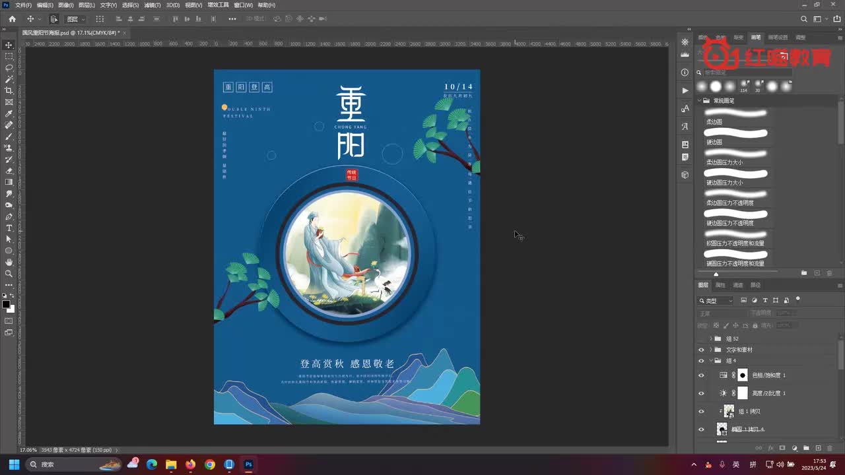The image size is (845, 475).
Task: Select the Horizontal Type tool
Action: [9, 228]
